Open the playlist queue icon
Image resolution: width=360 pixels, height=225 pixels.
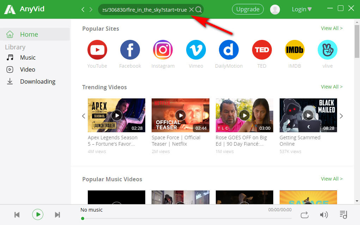pos(343,215)
